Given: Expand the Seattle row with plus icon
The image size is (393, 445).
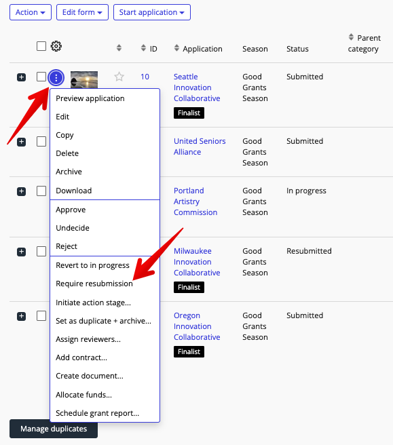Looking at the screenshot, I should 21,77.
